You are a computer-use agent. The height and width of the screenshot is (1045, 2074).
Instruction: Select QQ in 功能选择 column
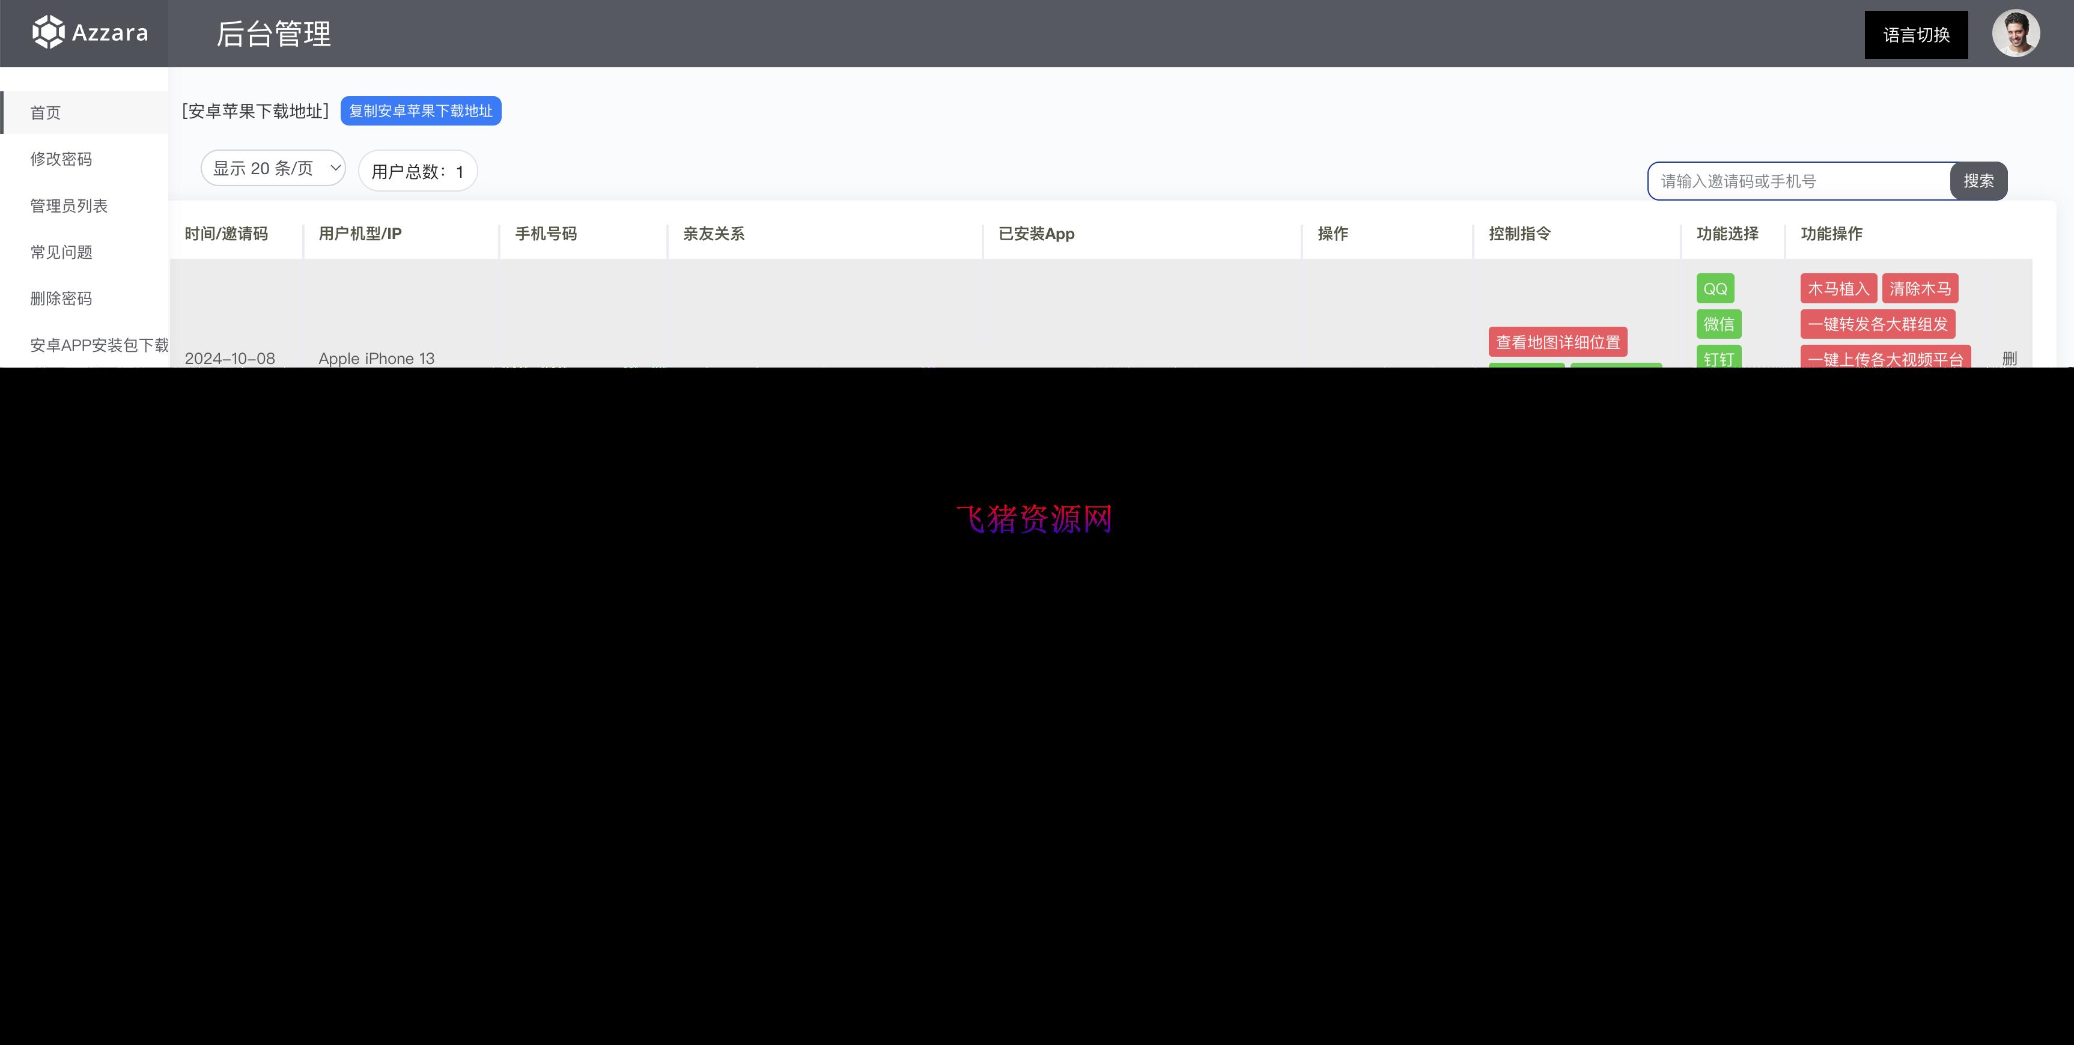tap(1716, 288)
